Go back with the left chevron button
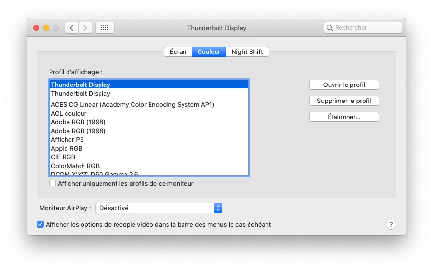This screenshot has width=433, height=271. [x=71, y=28]
